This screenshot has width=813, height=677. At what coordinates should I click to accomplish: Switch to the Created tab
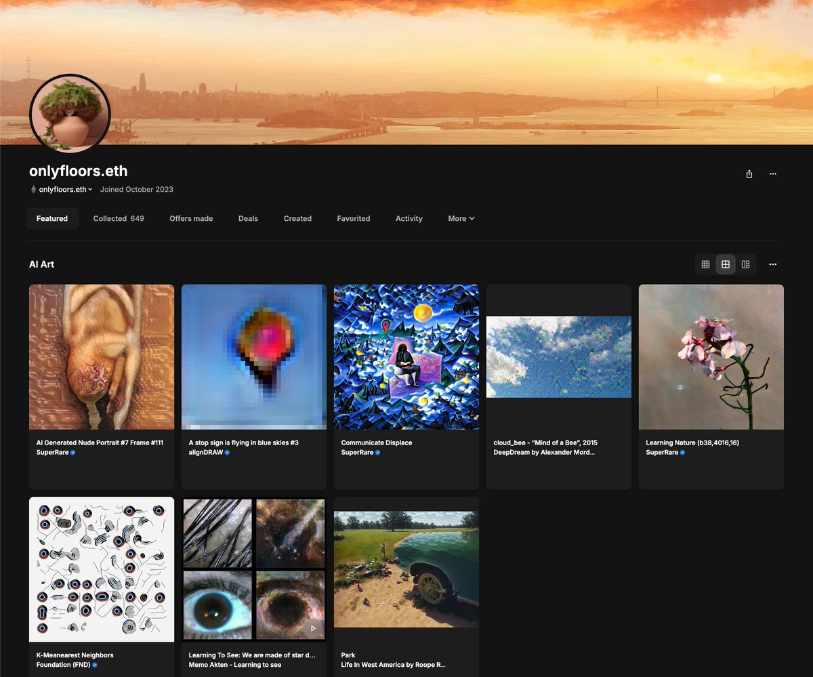click(297, 219)
